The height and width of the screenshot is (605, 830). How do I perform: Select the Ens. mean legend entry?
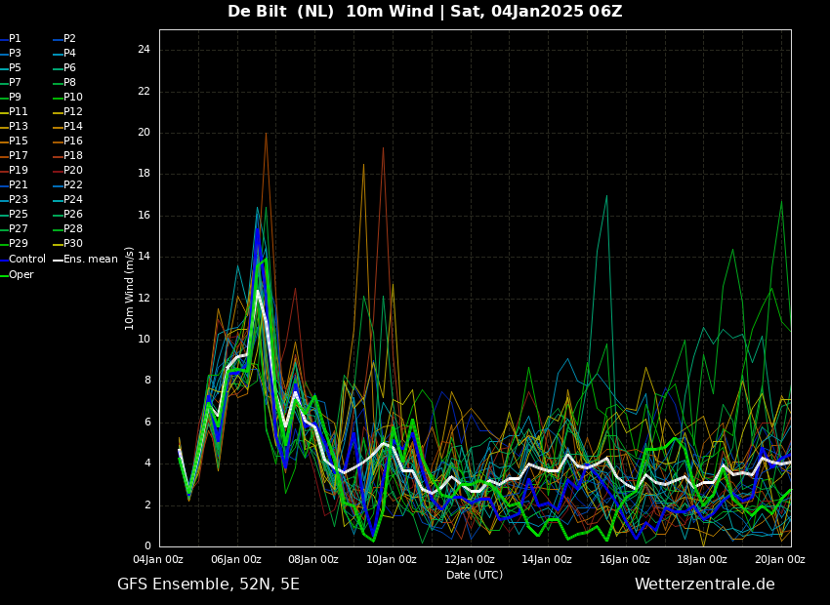[90, 260]
